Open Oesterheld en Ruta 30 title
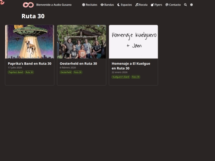The width and height of the screenshot is (215, 161). [78, 64]
